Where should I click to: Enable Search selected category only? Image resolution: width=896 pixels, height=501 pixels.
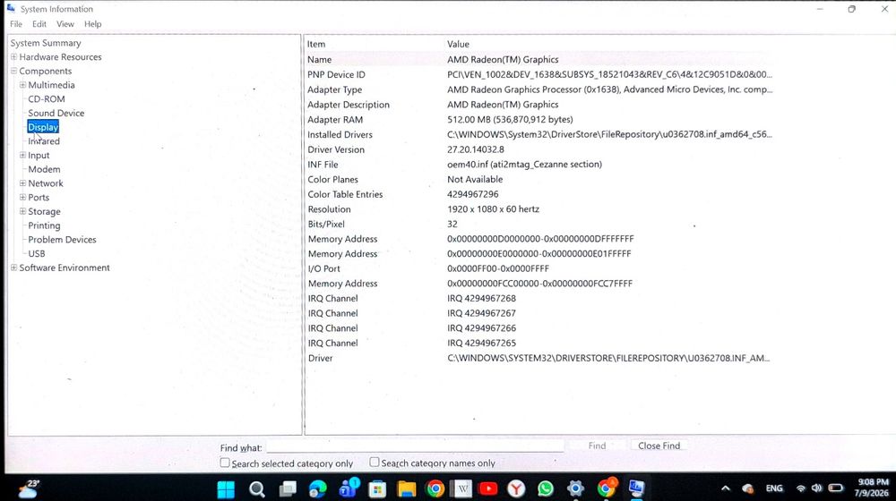click(x=225, y=463)
